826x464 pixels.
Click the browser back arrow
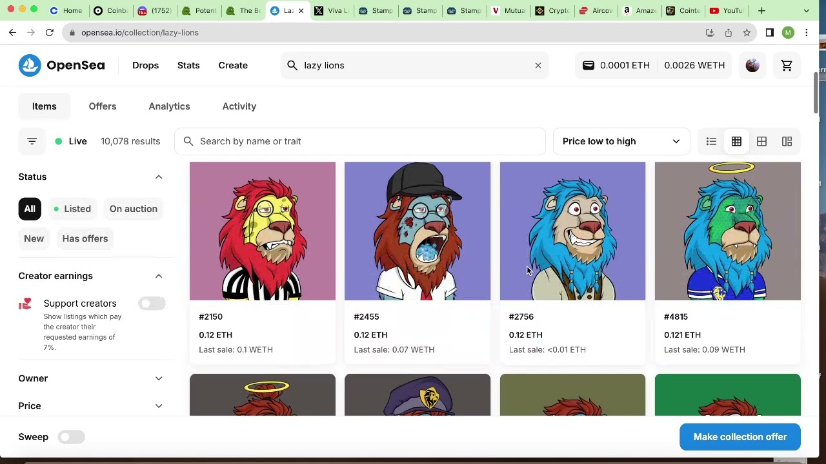[13, 32]
